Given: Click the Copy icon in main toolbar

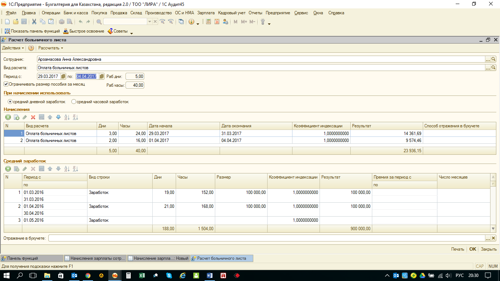Looking at the screenshot, I should (x=42, y=22).
